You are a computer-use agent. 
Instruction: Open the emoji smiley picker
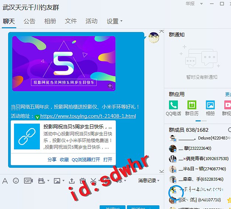click(x=16, y=181)
